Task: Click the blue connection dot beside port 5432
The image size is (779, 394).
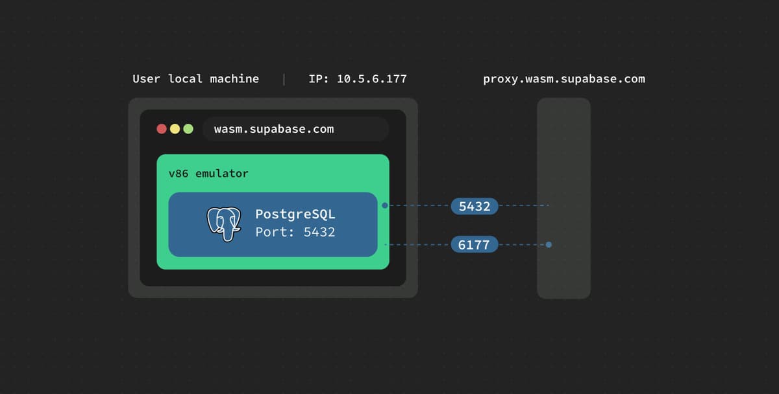Action: [385, 206]
